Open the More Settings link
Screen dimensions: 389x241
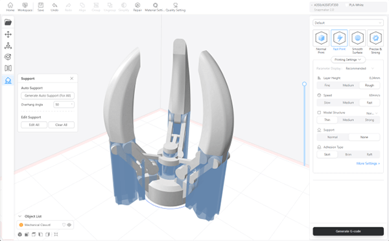click(368, 163)
